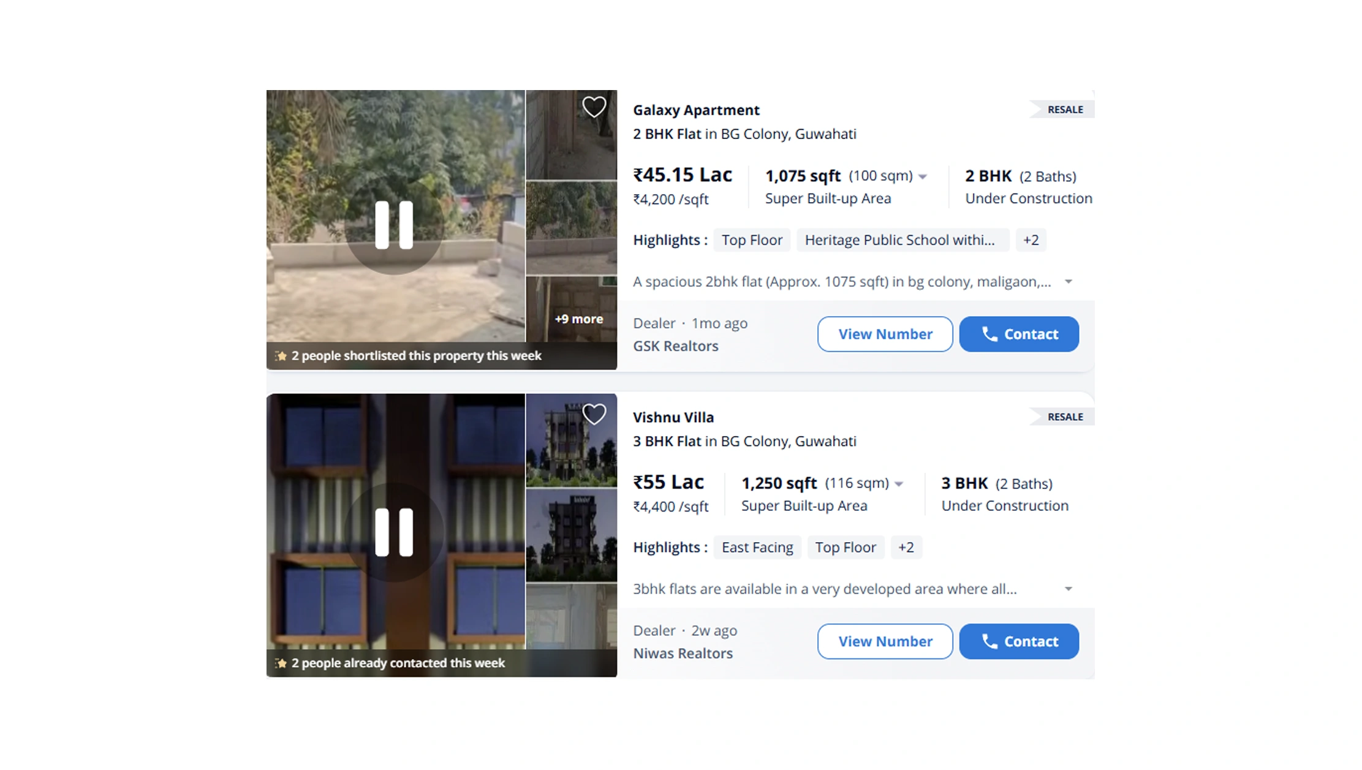
Task: Expand 1,075 sqft area unit dropdown
Action: pyautogui.click(x=923, y=177)
